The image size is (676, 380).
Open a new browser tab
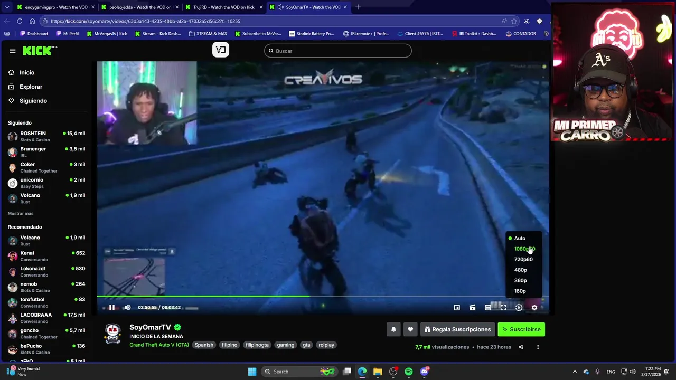coord(358,7)
